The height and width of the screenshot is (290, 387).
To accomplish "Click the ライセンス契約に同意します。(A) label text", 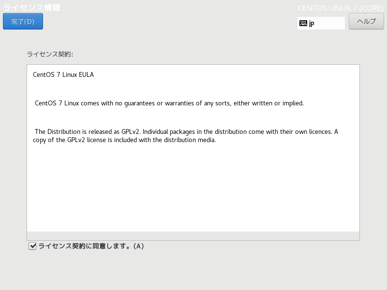I will [x=91, y=246].
